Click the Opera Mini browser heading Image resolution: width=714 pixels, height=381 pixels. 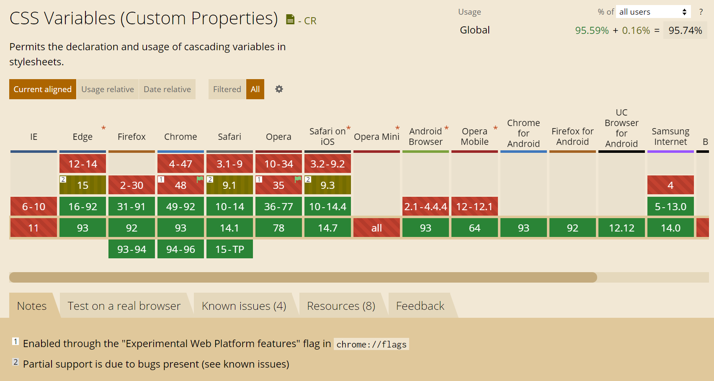click(x=376, y=136)
